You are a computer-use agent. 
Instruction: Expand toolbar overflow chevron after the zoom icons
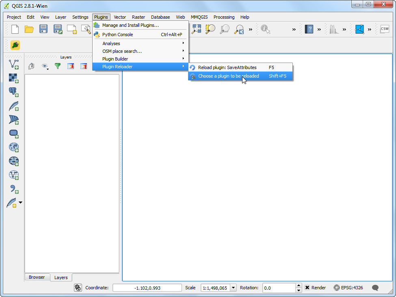coord(251,29)
